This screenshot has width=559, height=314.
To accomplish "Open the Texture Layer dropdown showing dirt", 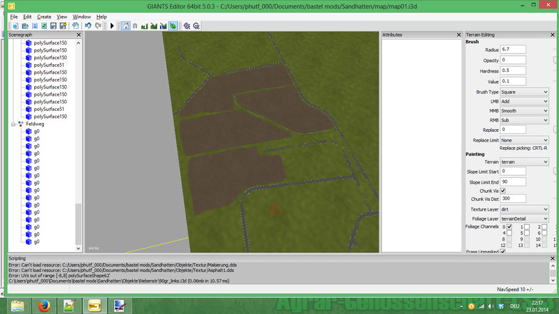I will click(524, 209).
